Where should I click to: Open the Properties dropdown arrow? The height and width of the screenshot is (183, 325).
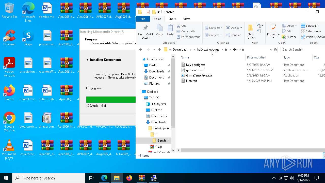tap(273, 38)
